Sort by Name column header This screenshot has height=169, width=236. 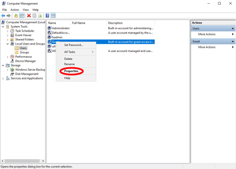click(59, 23)
